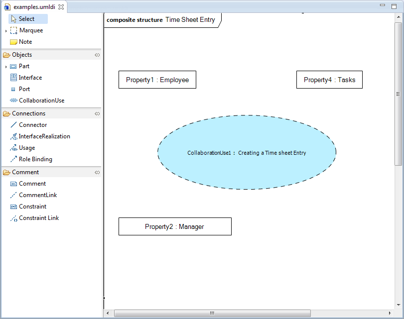Click the horizontal scrollbar thumb
Viewport: 404px width, 319px height.
tap(212, 313)
